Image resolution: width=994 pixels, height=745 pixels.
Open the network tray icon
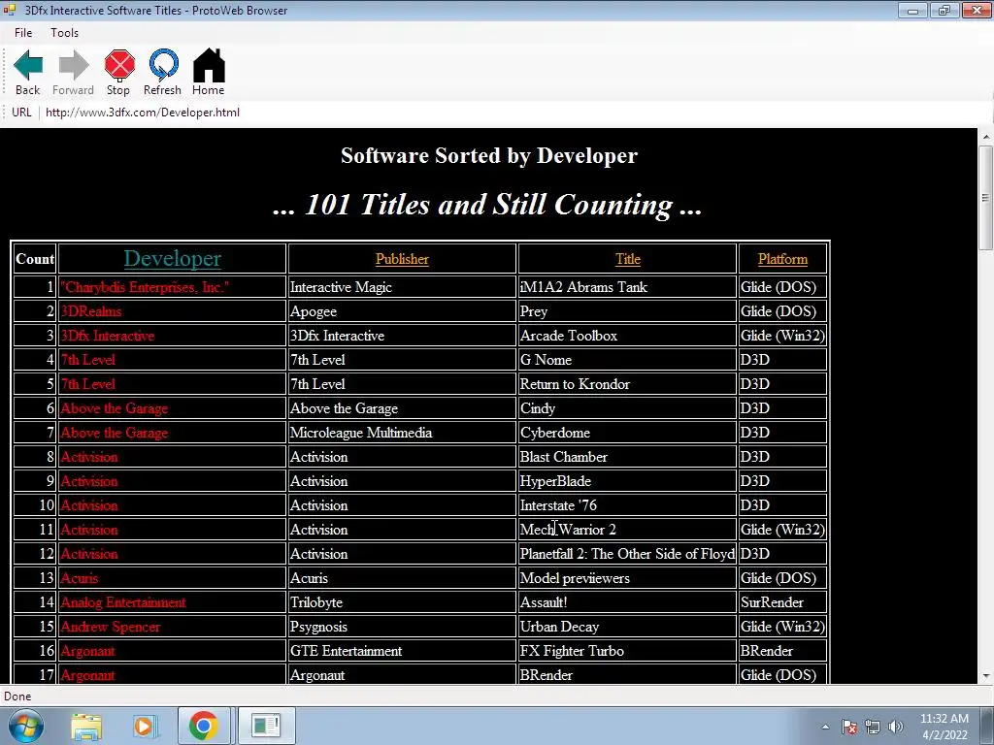873,727
